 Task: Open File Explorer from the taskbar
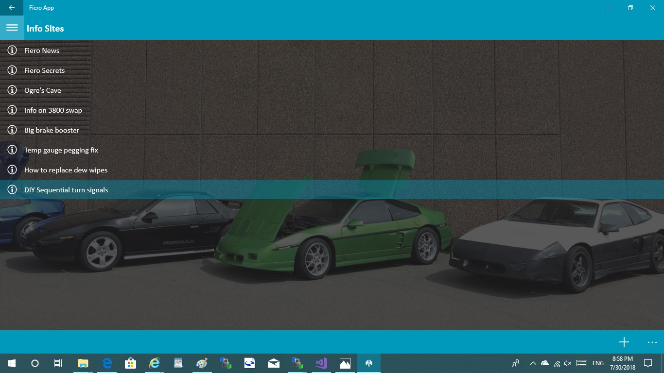point(83,363)
